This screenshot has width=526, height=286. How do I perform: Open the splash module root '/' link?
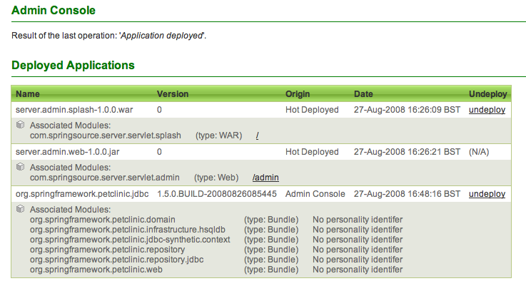click(x=257, y=136)
